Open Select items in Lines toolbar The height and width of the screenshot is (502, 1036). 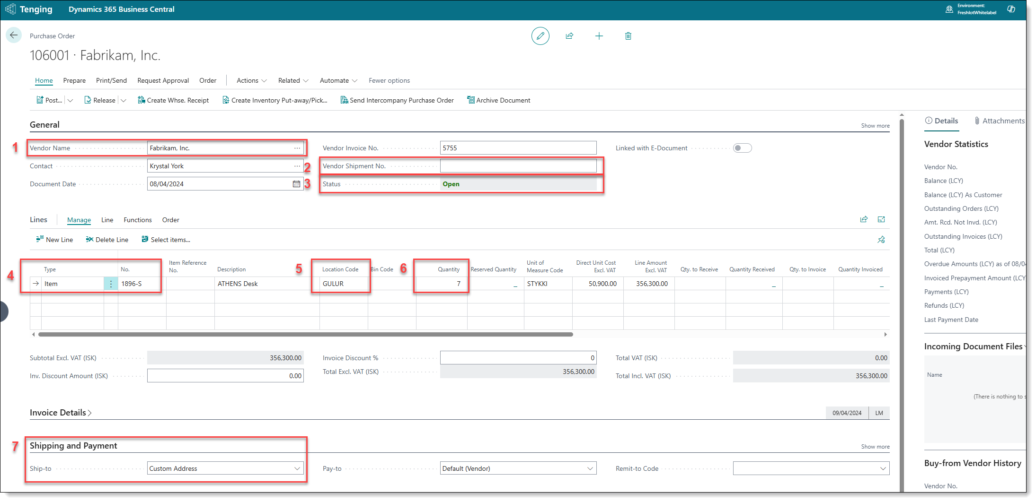[166, 240]
